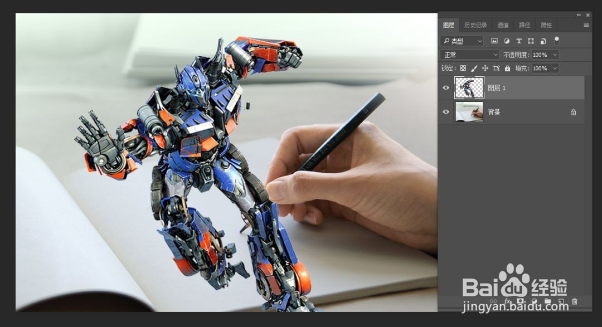
Task: Lock image pixels brush icon
Action: point(474,69)
